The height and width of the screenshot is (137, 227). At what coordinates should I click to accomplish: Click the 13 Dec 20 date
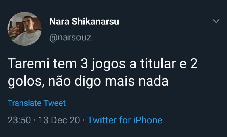(59, 120)
